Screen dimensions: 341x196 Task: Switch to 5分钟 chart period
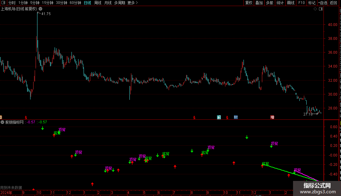tap(35, 3)
